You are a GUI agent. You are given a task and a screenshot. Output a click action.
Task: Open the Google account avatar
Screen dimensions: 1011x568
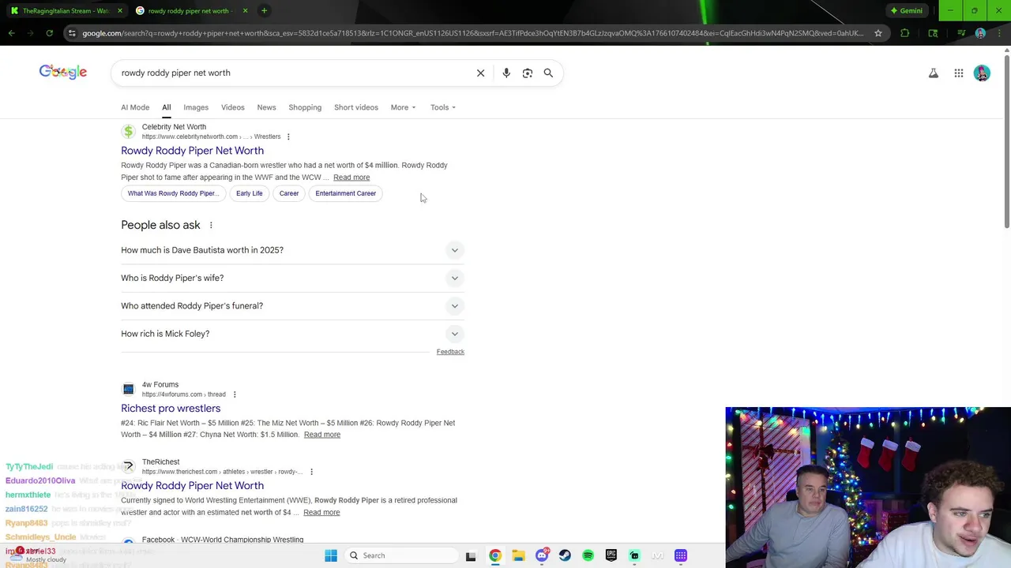(x=982, y=73)
